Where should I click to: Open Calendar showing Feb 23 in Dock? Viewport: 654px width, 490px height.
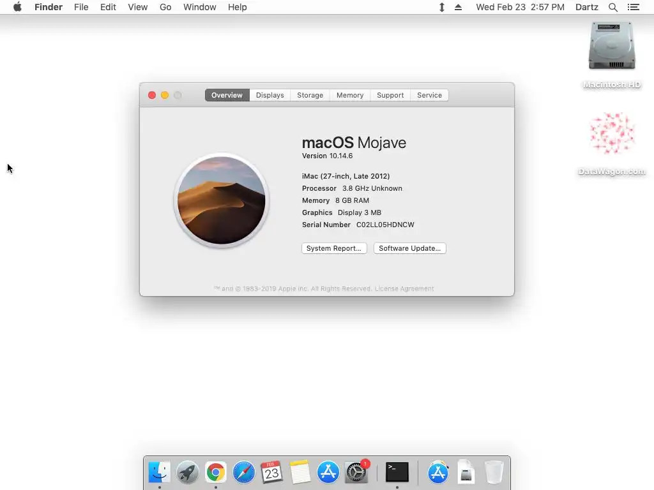[271, 472]
